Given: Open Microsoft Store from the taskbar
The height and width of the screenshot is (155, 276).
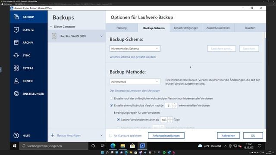Looking at the screenshot, I should tap(132, 146).
